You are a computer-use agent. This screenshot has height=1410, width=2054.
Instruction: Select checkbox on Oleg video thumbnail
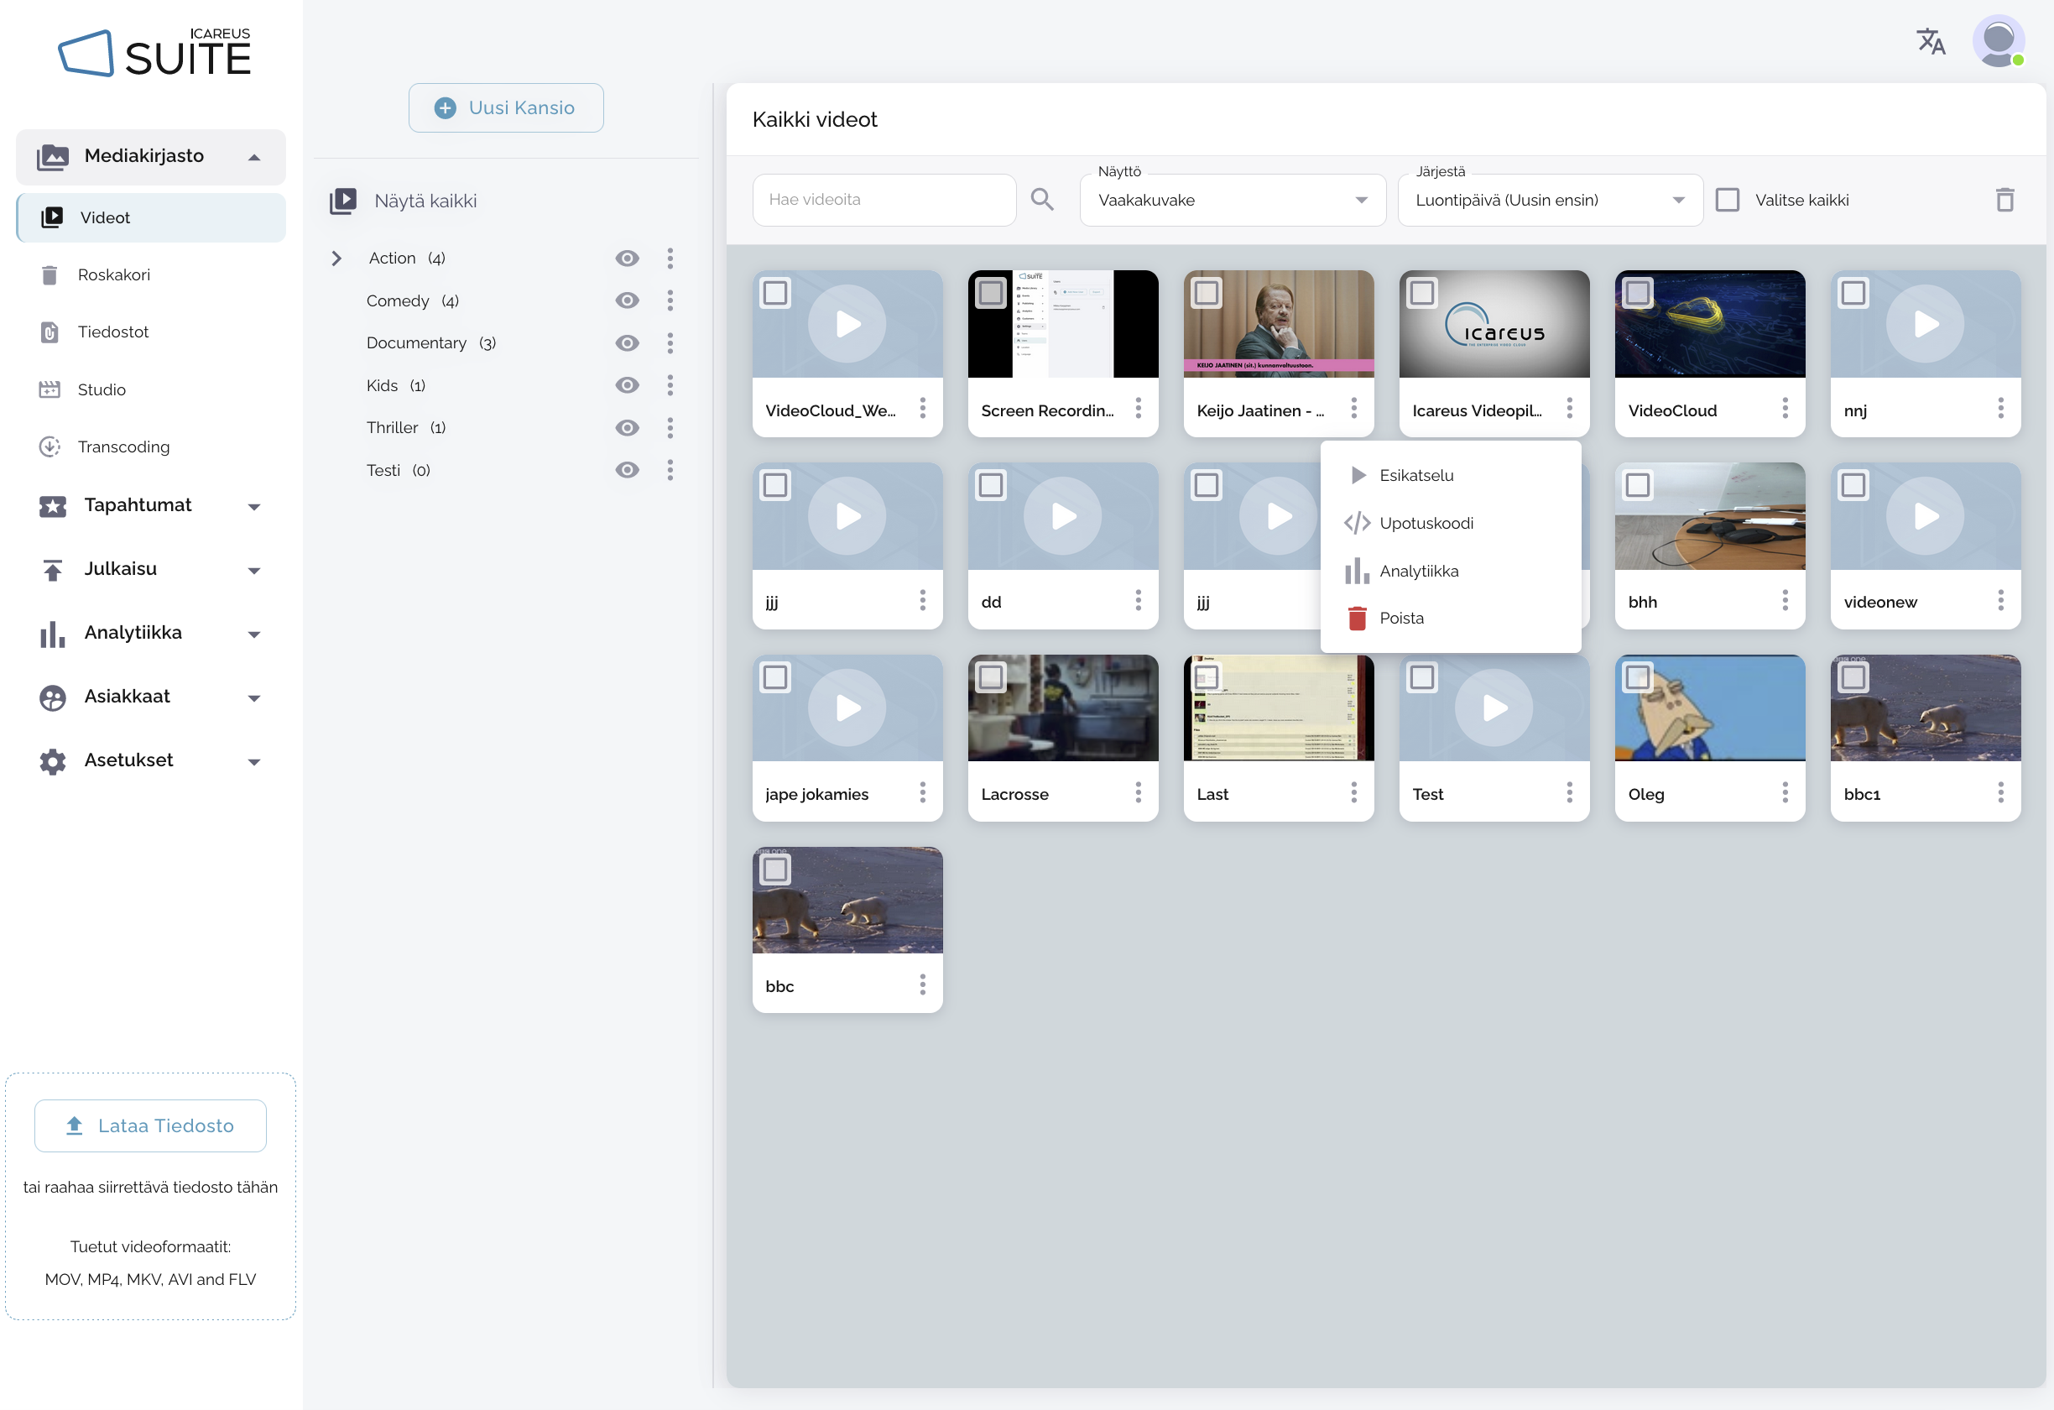point(1637,677)
